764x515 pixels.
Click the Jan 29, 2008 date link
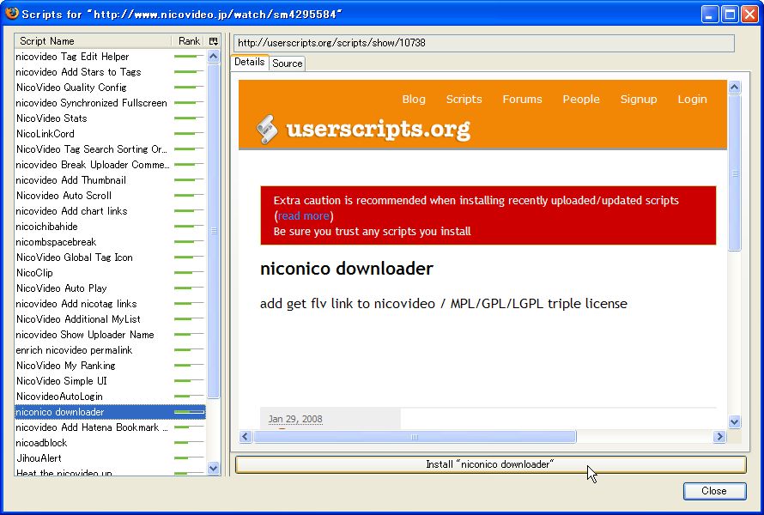click(x=295, y=419)
